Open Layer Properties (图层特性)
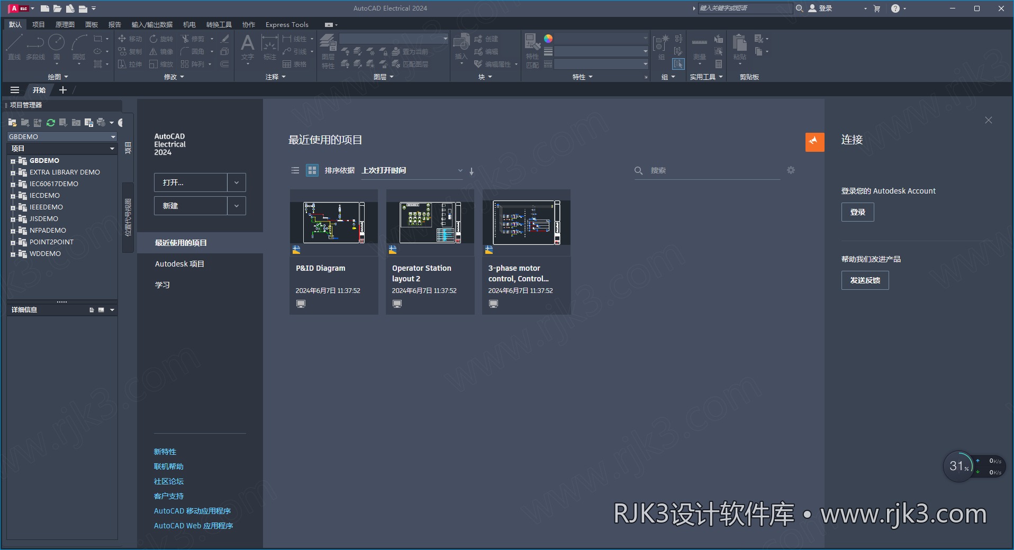 tap(328, 51)
